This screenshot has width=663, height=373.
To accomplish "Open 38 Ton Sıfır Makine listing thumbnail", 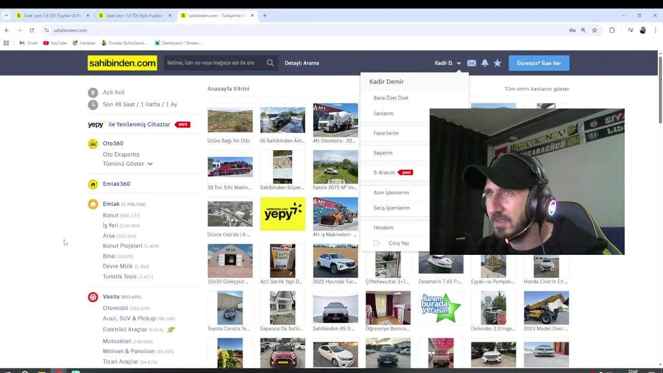I will click(x=230, y=167).
